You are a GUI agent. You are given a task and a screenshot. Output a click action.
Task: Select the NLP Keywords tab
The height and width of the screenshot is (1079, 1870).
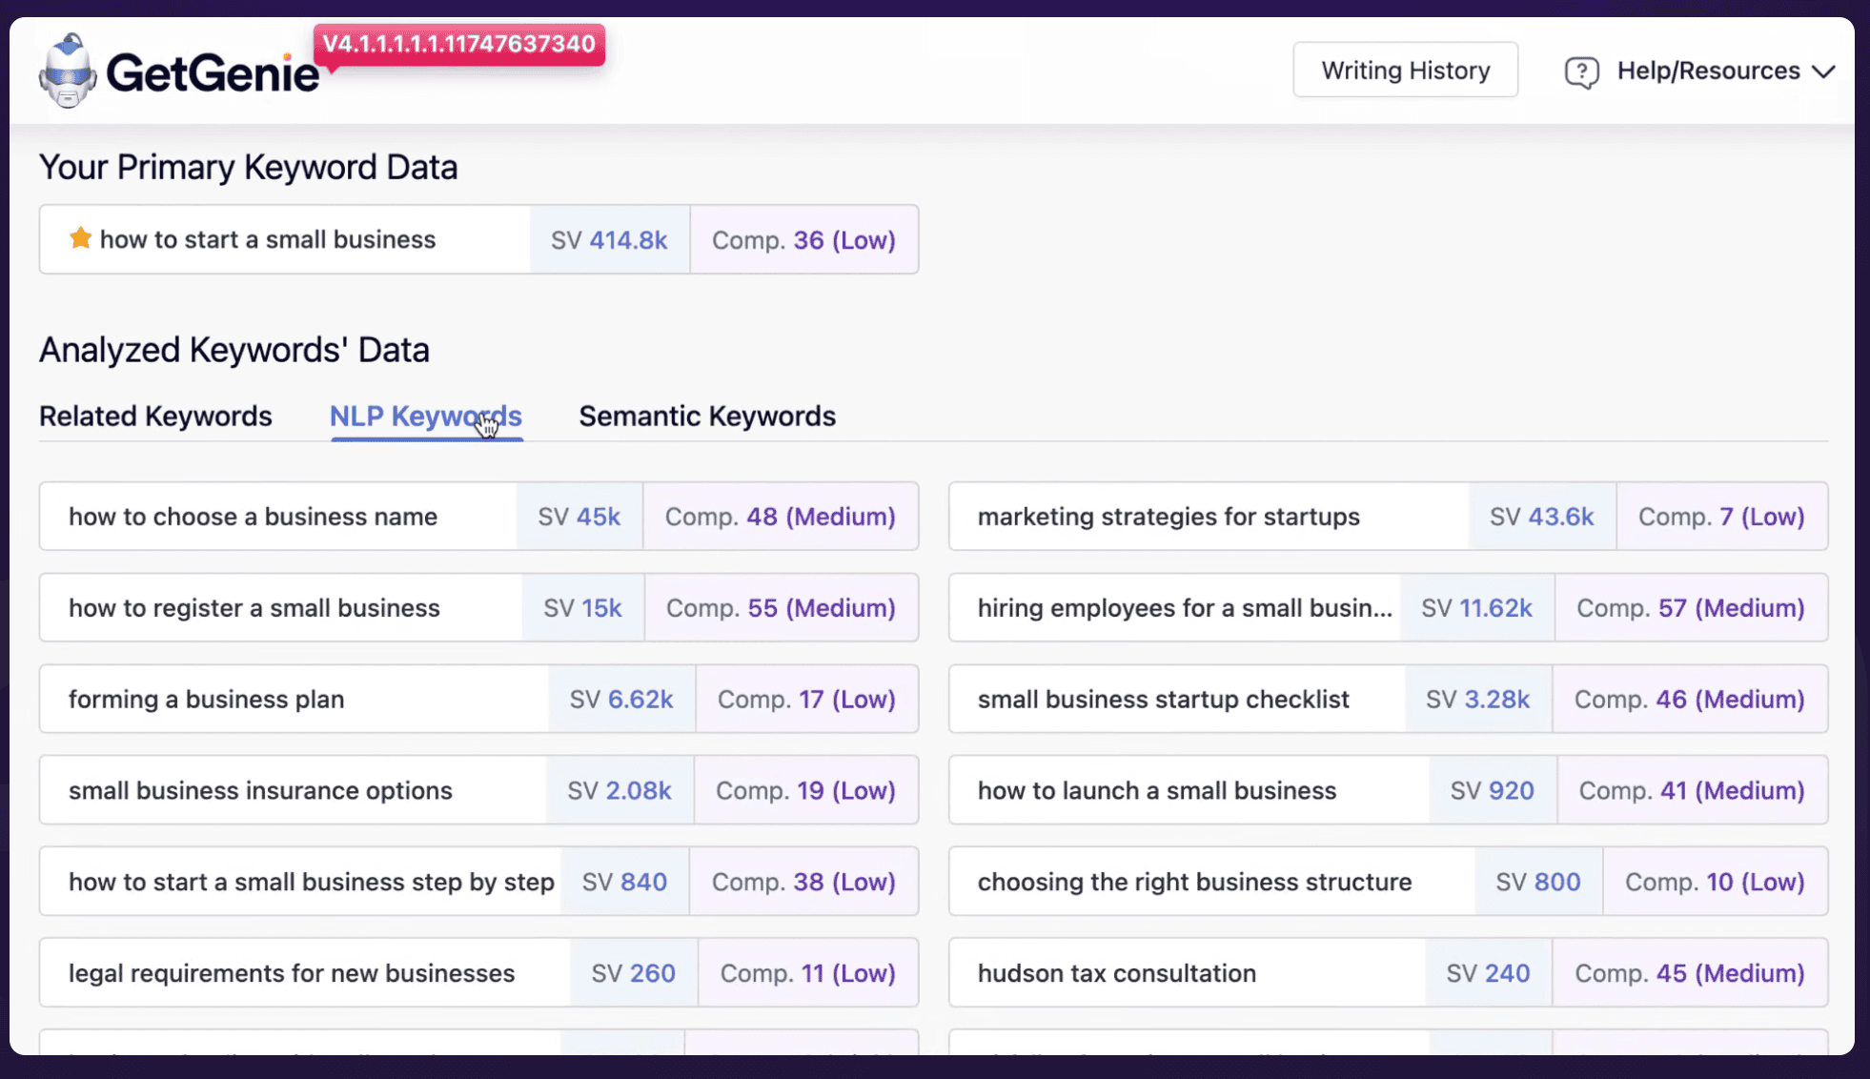[x=425, y=417]
